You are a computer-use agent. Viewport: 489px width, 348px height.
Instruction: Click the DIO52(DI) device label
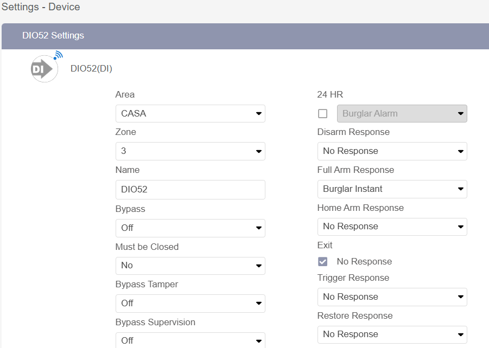pos(91,69)
